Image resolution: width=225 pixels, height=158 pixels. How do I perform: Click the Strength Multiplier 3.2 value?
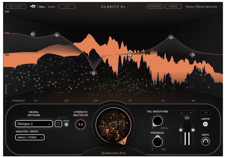tap(81, 124)
